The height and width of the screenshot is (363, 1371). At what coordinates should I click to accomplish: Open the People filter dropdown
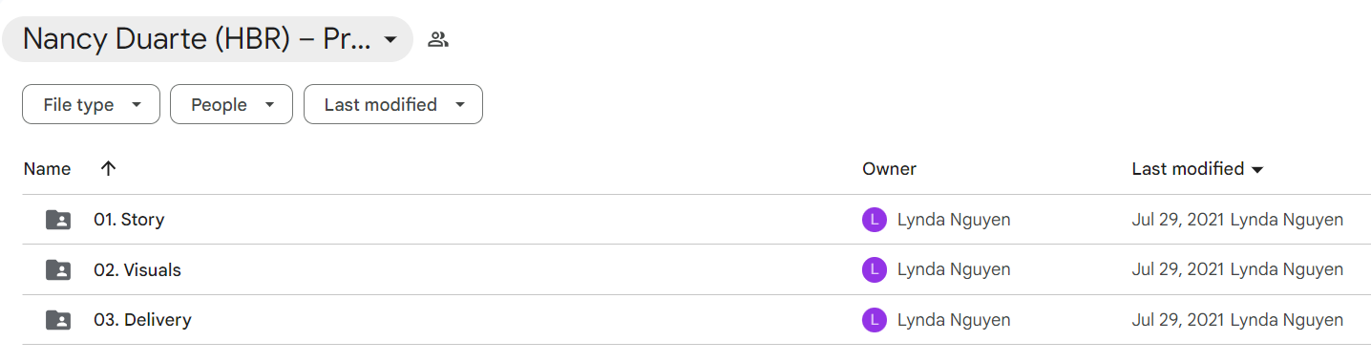(231, 105)
